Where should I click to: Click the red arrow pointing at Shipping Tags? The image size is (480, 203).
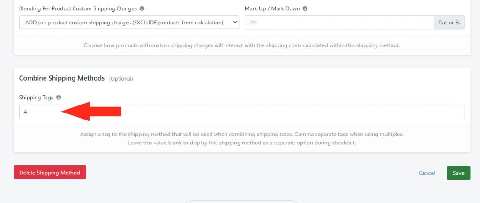click(x=91, y=112)
